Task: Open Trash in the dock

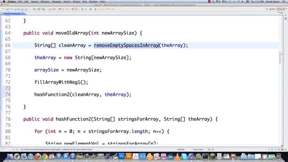Action: [279, 156]
